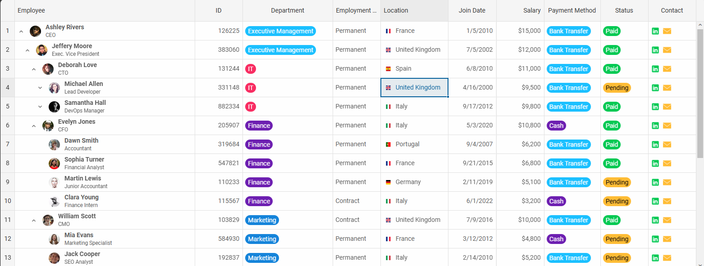
Task: Click Evelyn Jones' Cash payment badge
Action: [x=556, y=126]
